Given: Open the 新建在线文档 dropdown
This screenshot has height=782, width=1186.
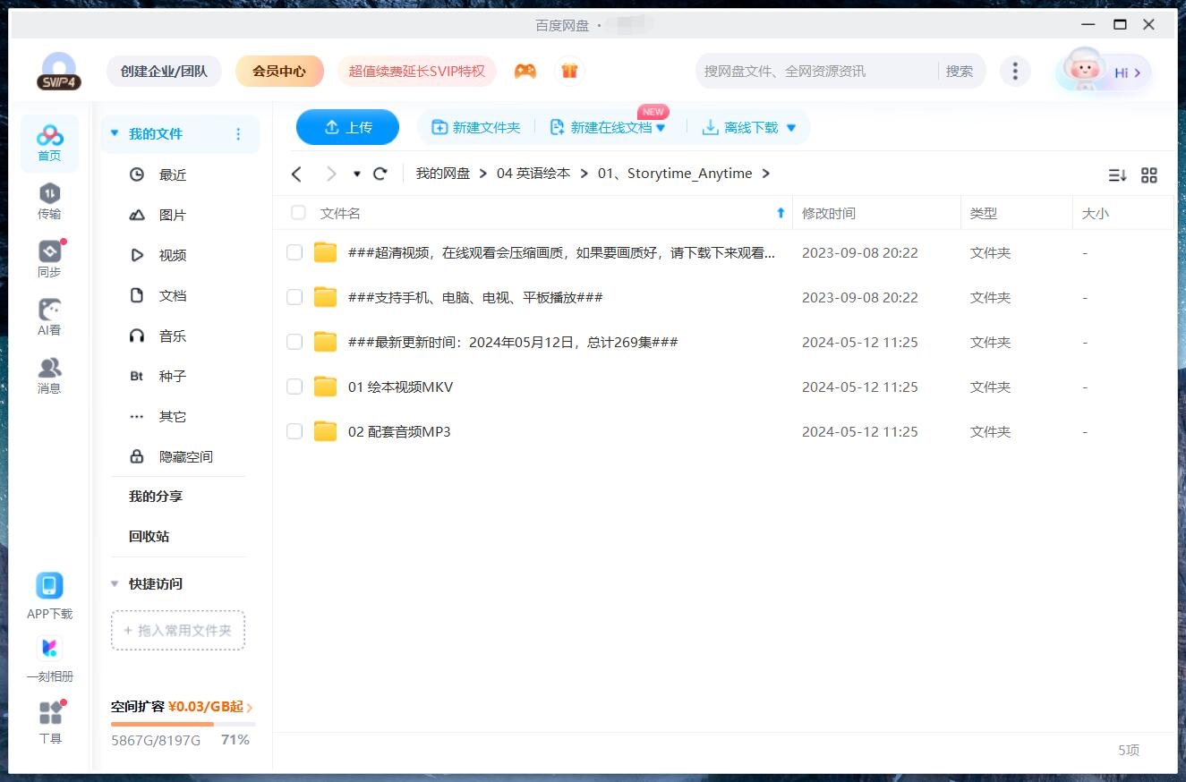Looking at the screenshot, I should 660,127.
